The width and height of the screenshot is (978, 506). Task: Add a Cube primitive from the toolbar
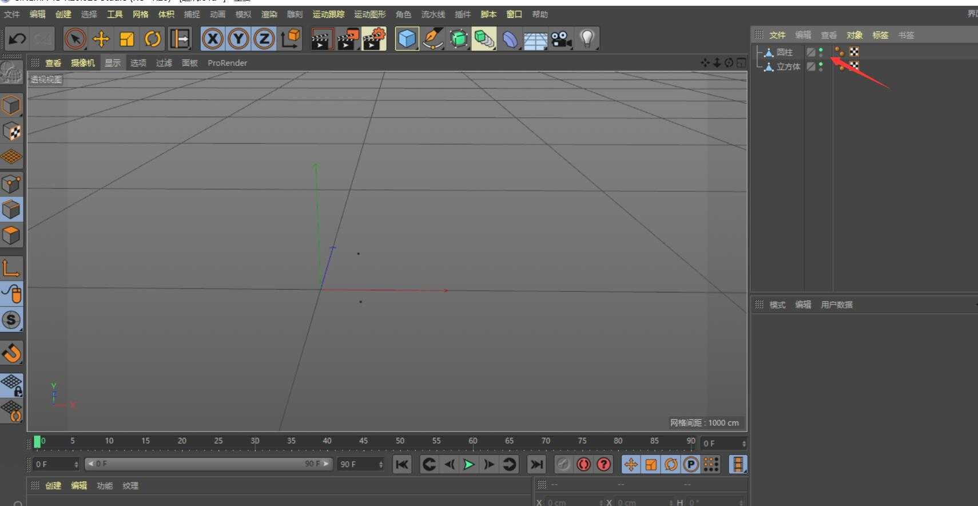407,39
